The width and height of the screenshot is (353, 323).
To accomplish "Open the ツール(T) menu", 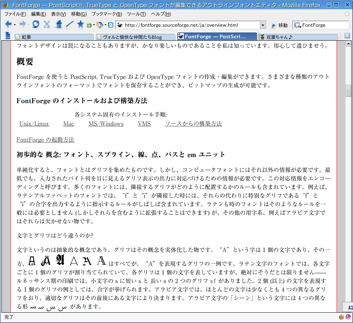I will coord(136,14).
